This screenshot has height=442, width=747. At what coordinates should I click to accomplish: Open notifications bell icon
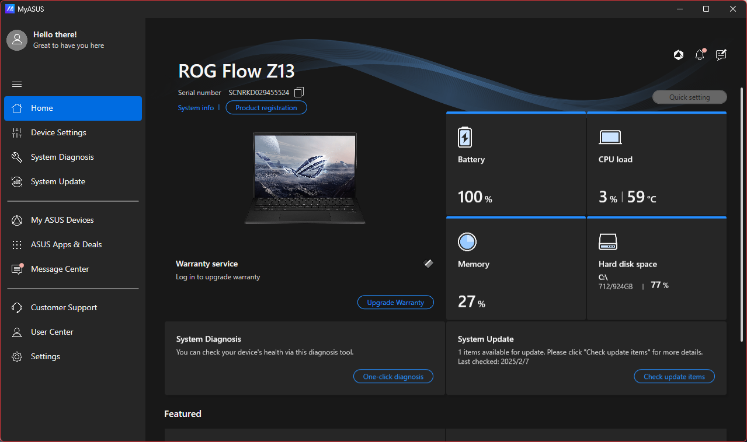point(700,55)
